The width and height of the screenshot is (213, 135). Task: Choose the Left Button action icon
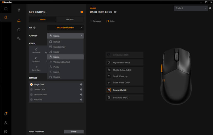pos(36,49)
